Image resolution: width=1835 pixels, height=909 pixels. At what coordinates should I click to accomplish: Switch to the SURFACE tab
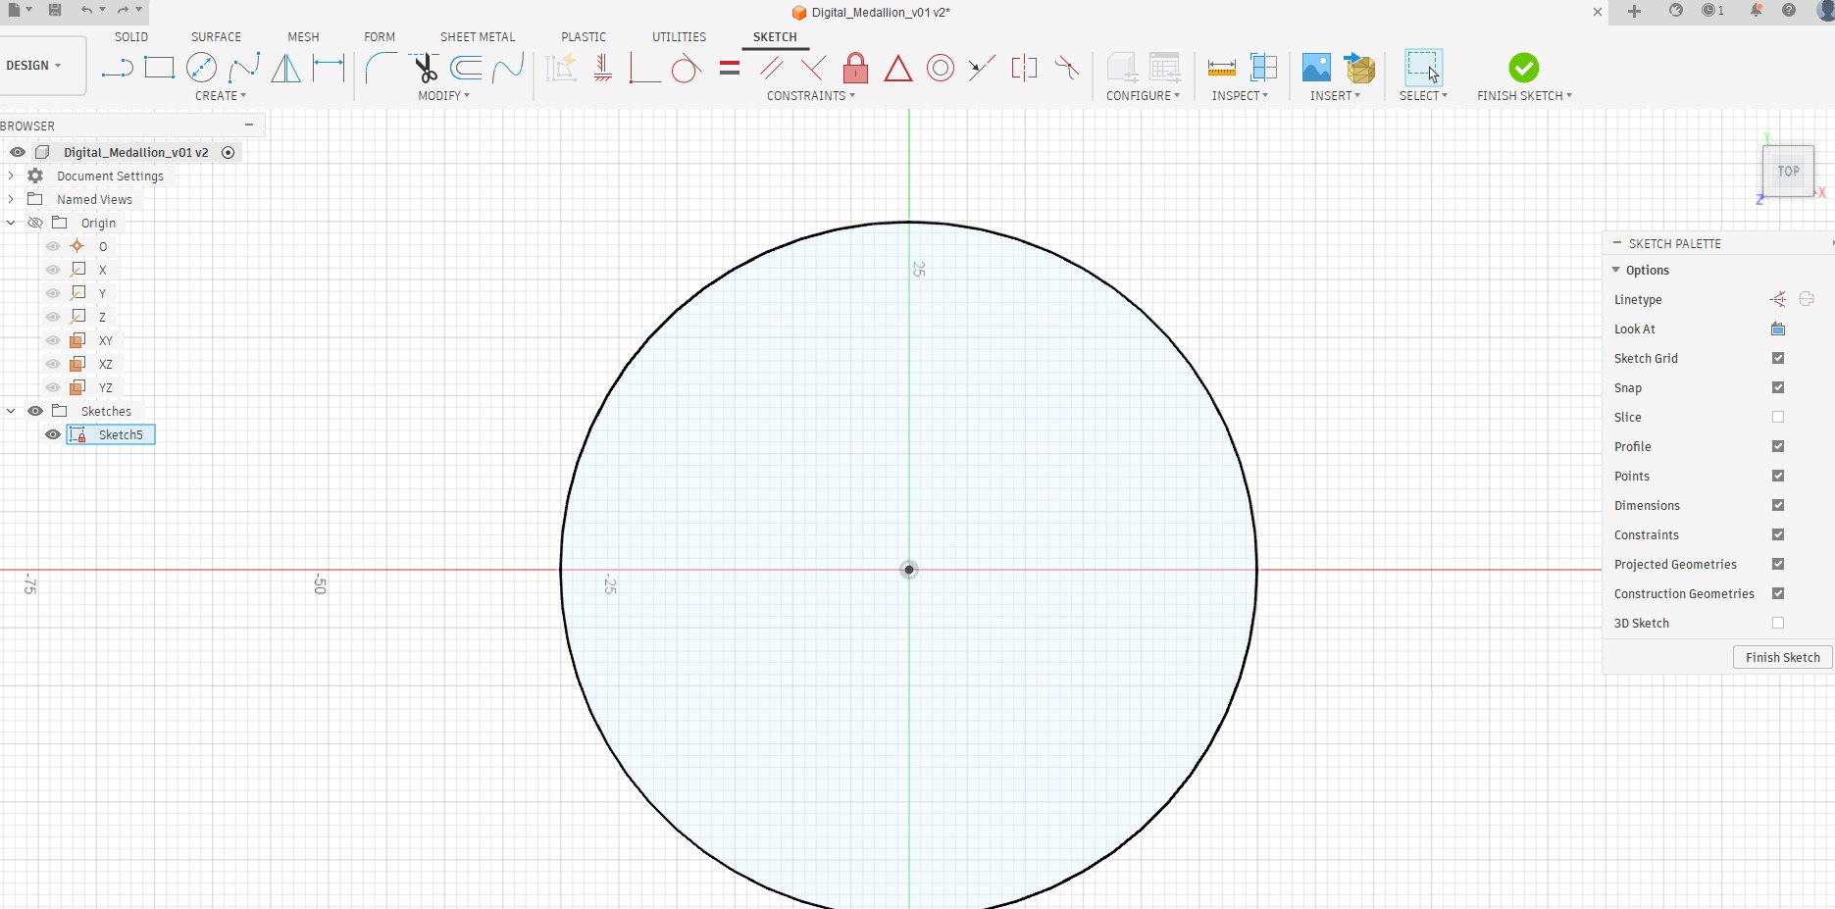click(x=216, y=37)
